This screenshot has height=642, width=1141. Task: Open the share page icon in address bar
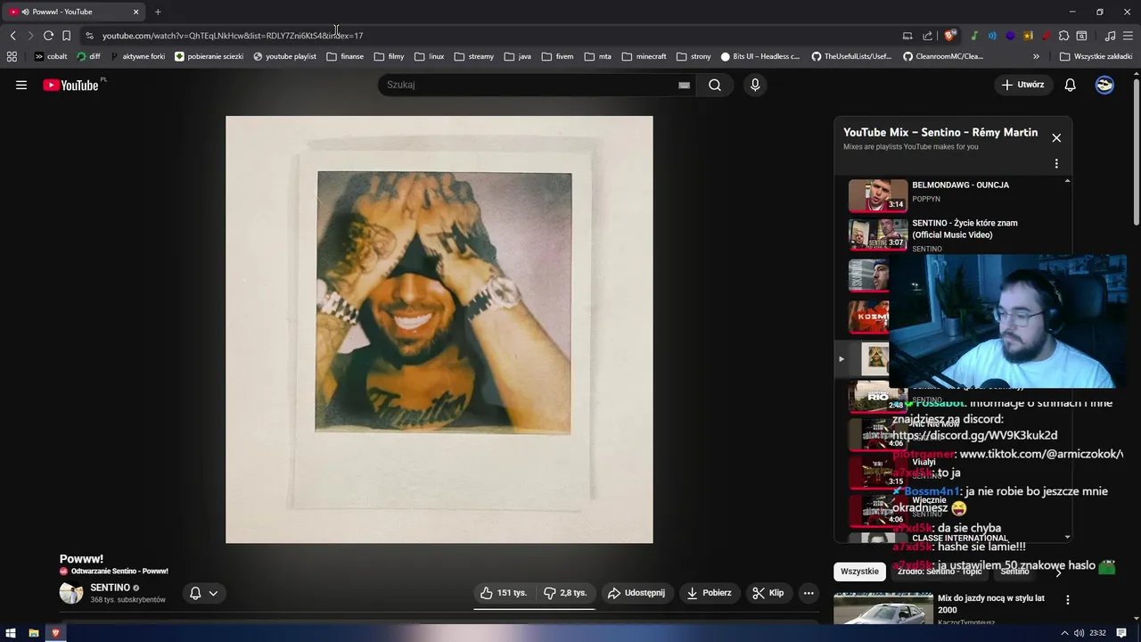point(927,36)
